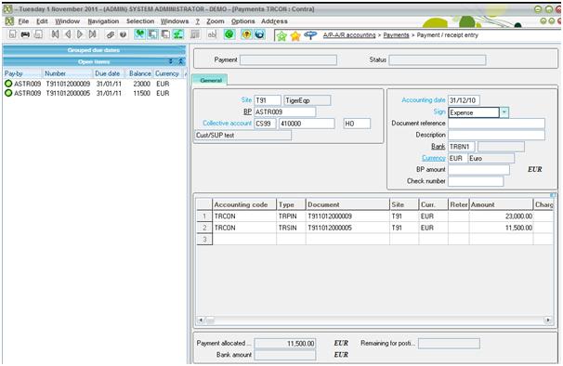Open the Options menu
563x366 pixels.
tap(243, 21)
